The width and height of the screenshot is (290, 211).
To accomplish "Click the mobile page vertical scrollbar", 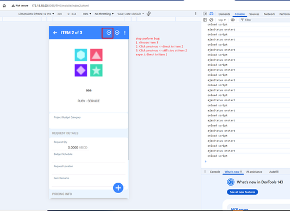I will [x=129, y=100].
